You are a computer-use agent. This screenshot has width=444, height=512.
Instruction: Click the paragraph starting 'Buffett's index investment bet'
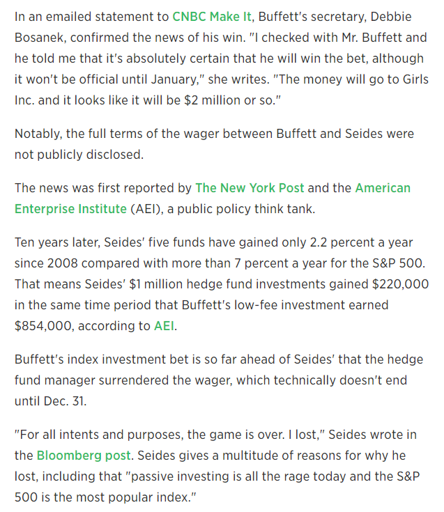(x=220, y=380)
